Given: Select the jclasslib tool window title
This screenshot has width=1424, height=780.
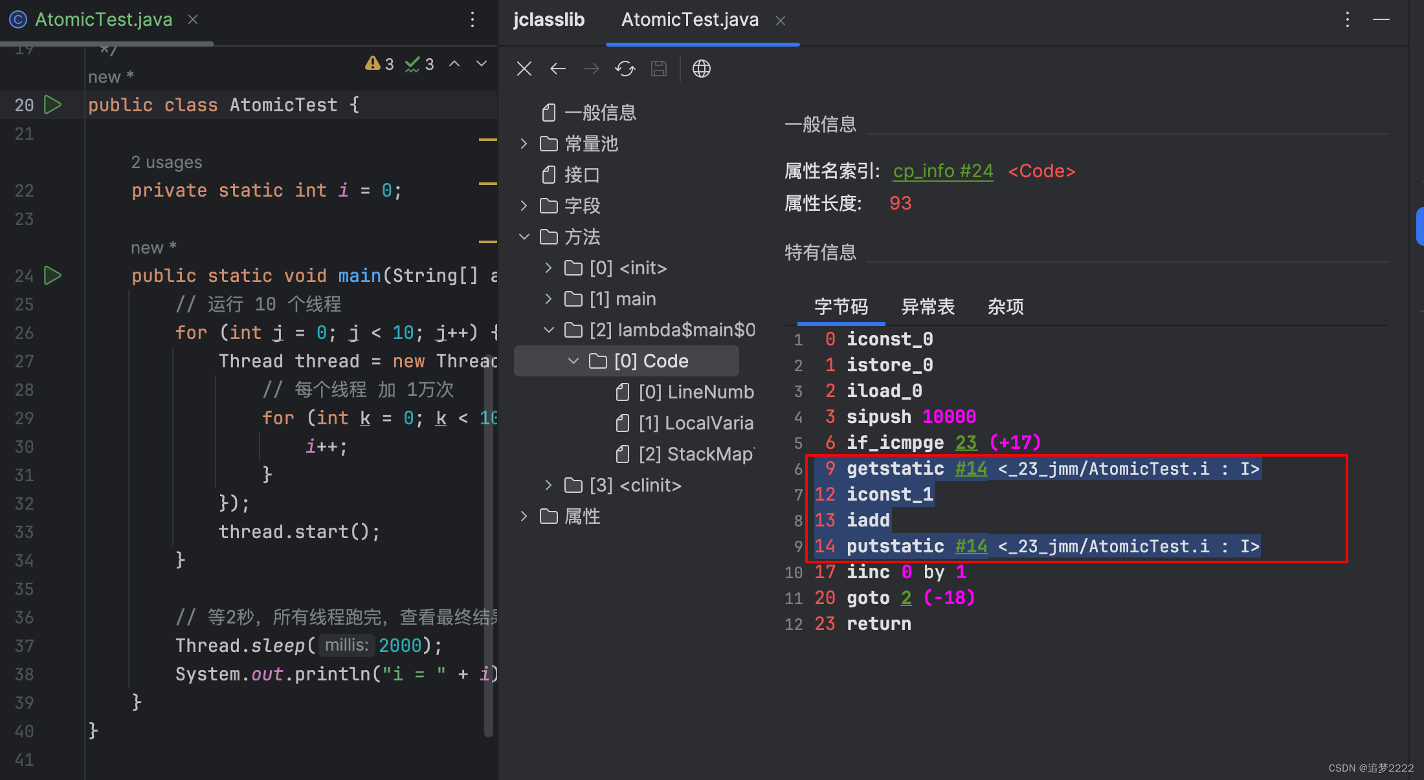Looking at the screenshot, I should click(x=549, y=19).
